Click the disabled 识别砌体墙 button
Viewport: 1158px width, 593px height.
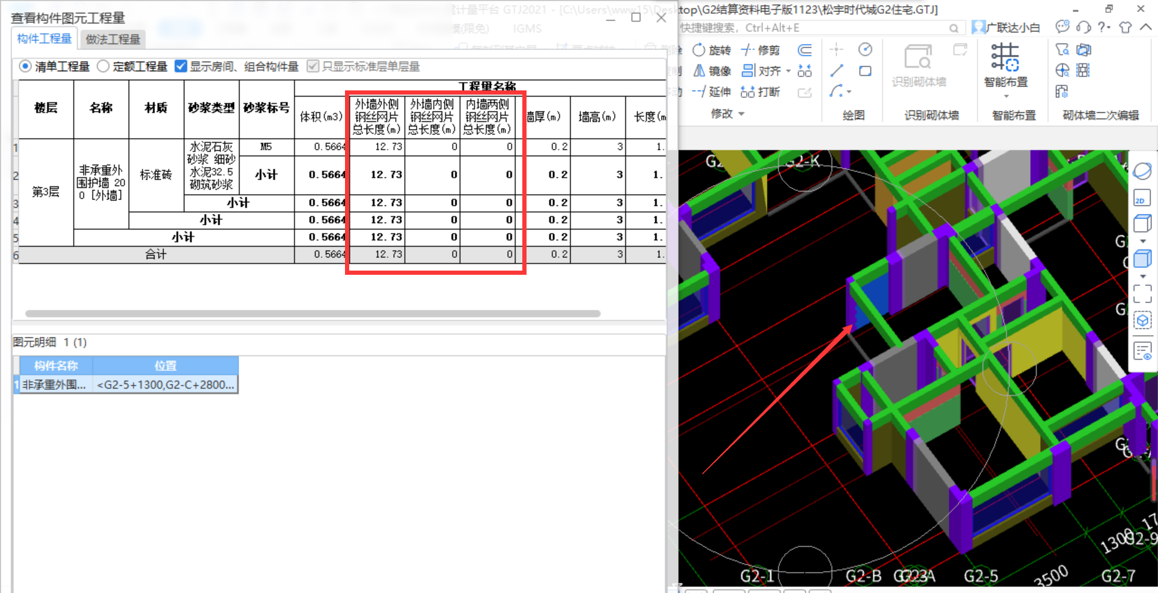coord(919,66)
